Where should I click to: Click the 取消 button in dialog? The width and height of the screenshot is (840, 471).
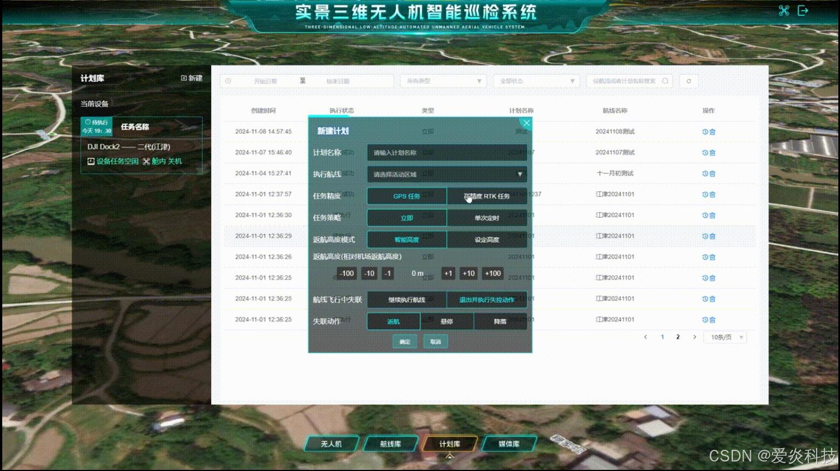pos(435,342)
